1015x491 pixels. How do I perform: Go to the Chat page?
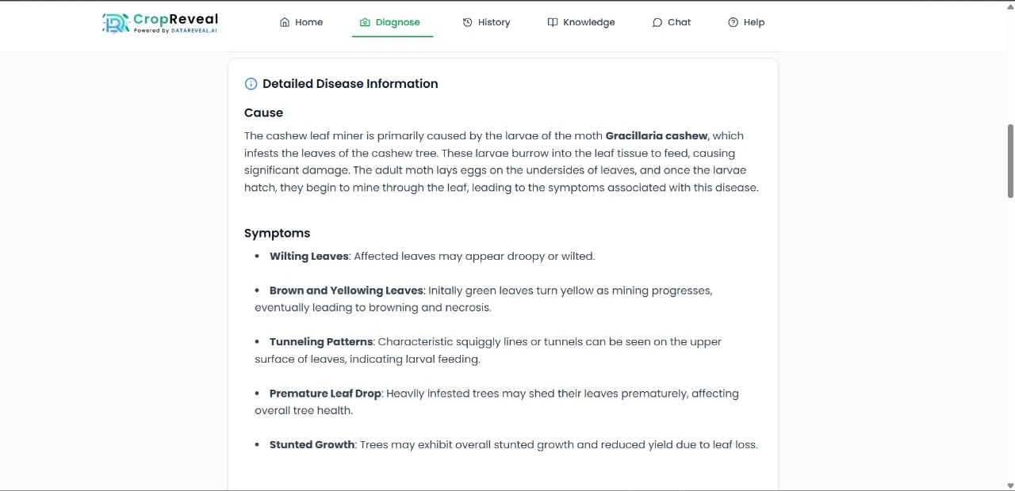(679, 22)
